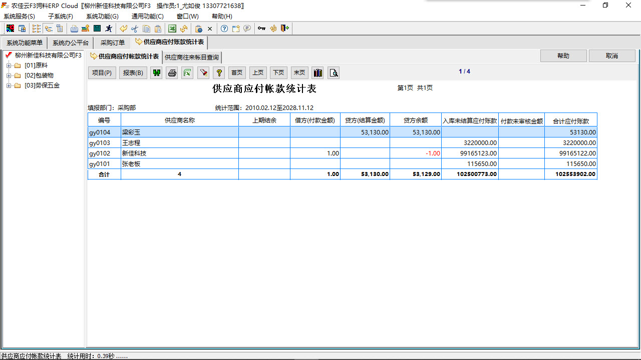Click the running man execute icon
641x360 pixels.
[x=109, y=28]
